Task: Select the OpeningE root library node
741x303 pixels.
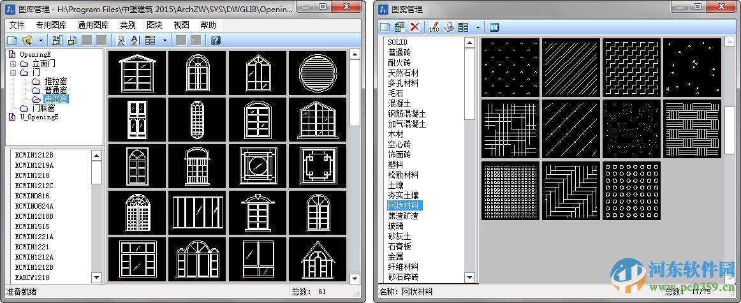Action: pos(35,54)
